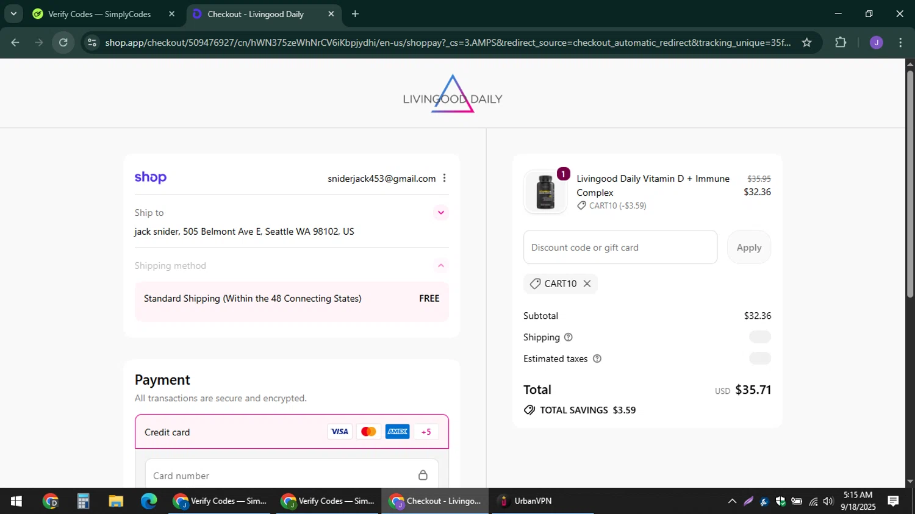Show the +5 additional card types
Screen dimensions: 915x514
(426, 432)
